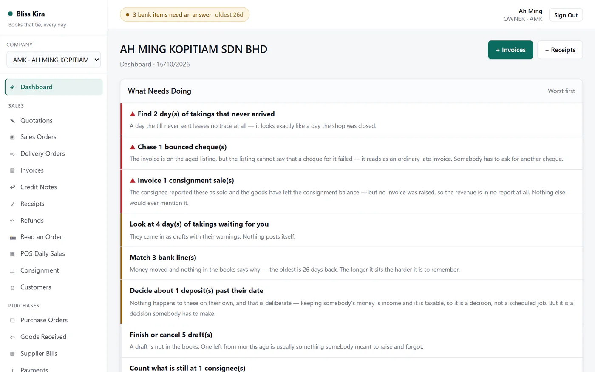Open 'Find 2 day(s) of takings' task
This screenshot has height=372, width=595.
click(352, 119)
